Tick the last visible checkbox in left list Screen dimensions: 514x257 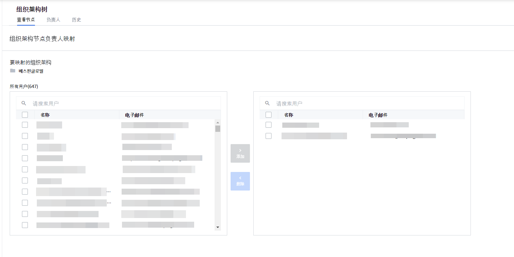(25, 225)
